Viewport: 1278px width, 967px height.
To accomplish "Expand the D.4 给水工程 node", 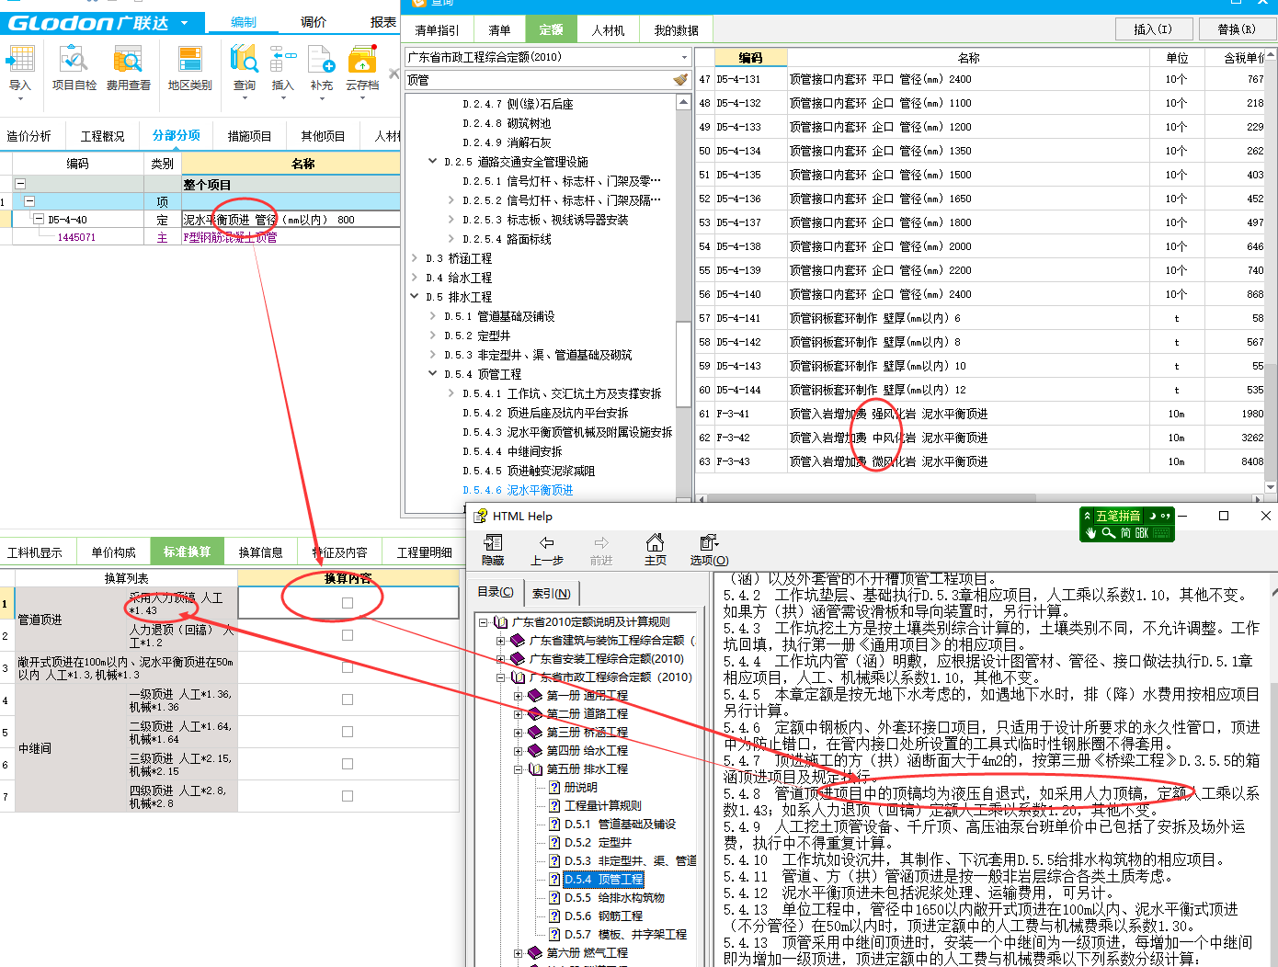I will (415, 278).
